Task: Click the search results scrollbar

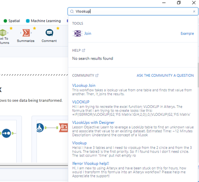Action: (198, 75)
